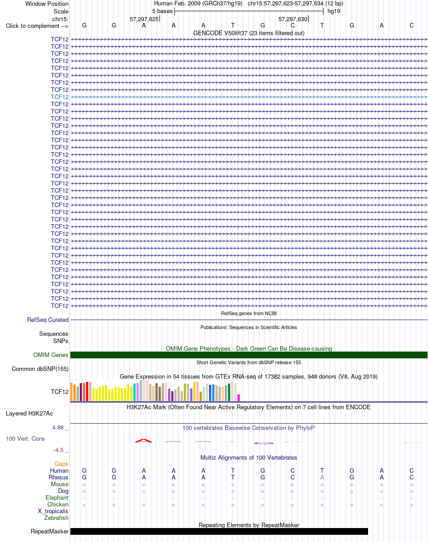Click the Dog species label
Viewport: 428px width, 542px height.
(64, 491)
